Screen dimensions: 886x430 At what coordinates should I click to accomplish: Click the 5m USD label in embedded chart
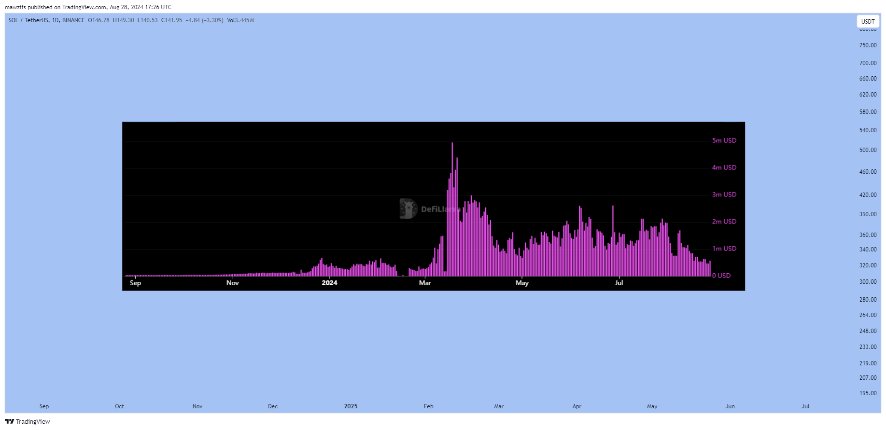click(724, 140)
